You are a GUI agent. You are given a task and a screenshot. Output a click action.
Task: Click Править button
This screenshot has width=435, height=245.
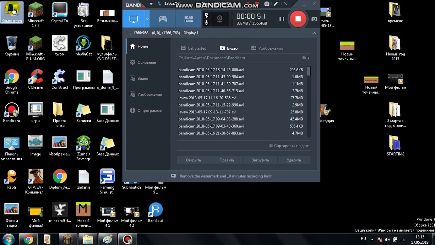[x=227, y=160]
